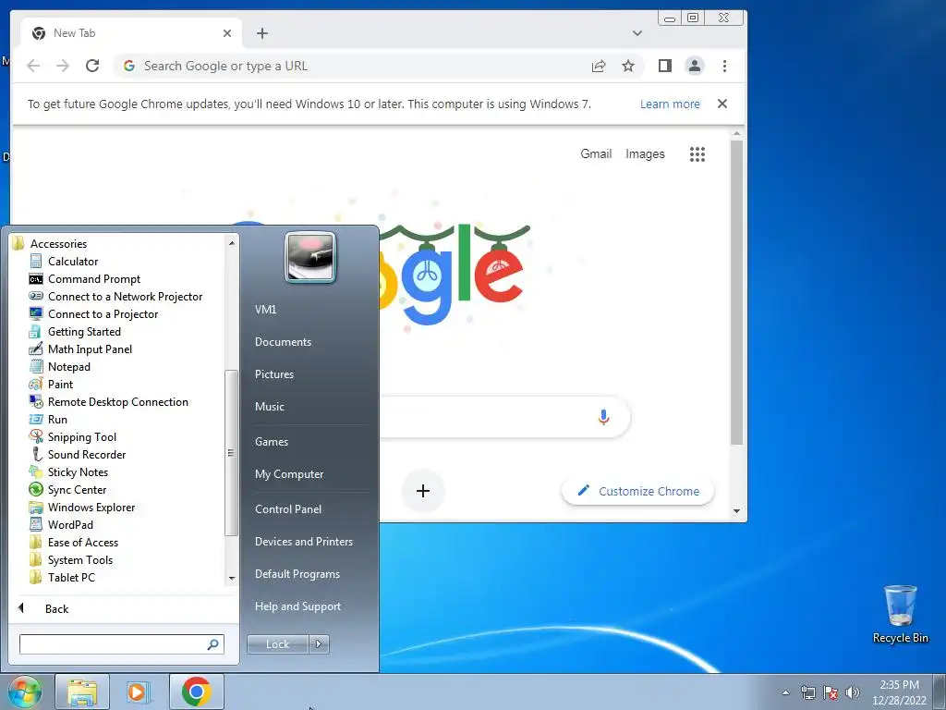The width and height of the screenshot is (946, 710).
Task: Open Chrome side panel
Action: click(x=665, y=66)
